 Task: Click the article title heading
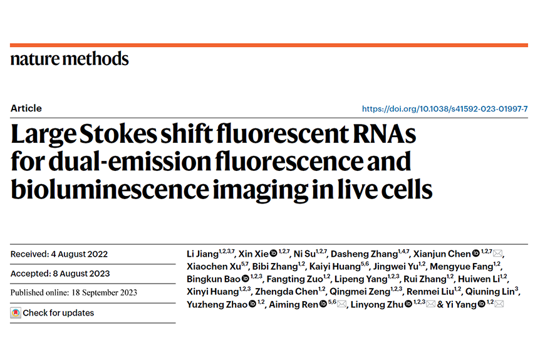(221, 162)
